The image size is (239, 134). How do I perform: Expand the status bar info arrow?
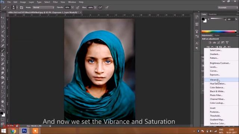tap(50, 126)
